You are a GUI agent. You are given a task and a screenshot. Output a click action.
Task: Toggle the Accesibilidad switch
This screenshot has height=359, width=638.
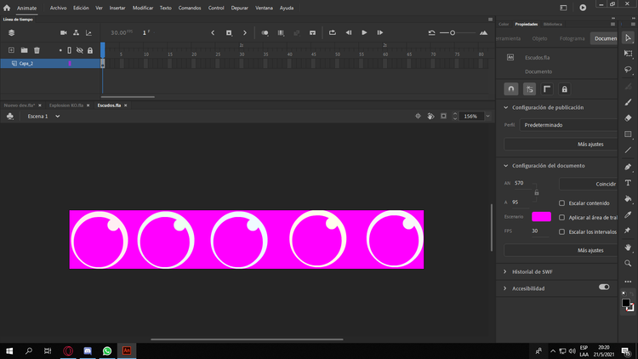click(604, 287)
